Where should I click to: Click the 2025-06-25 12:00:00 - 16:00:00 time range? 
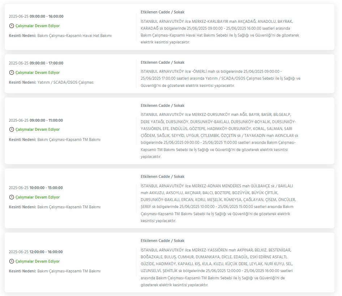[x=36, y=252]
